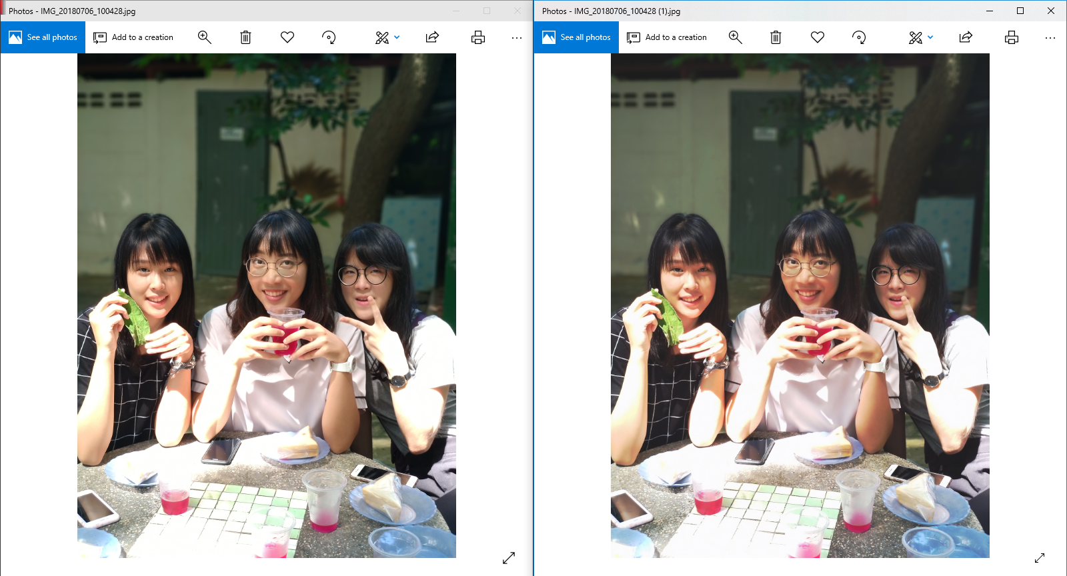The height and width of the screenshot is (576, 1067).
Task: Share the photo from left window
Action: click(x=432, y=37)
